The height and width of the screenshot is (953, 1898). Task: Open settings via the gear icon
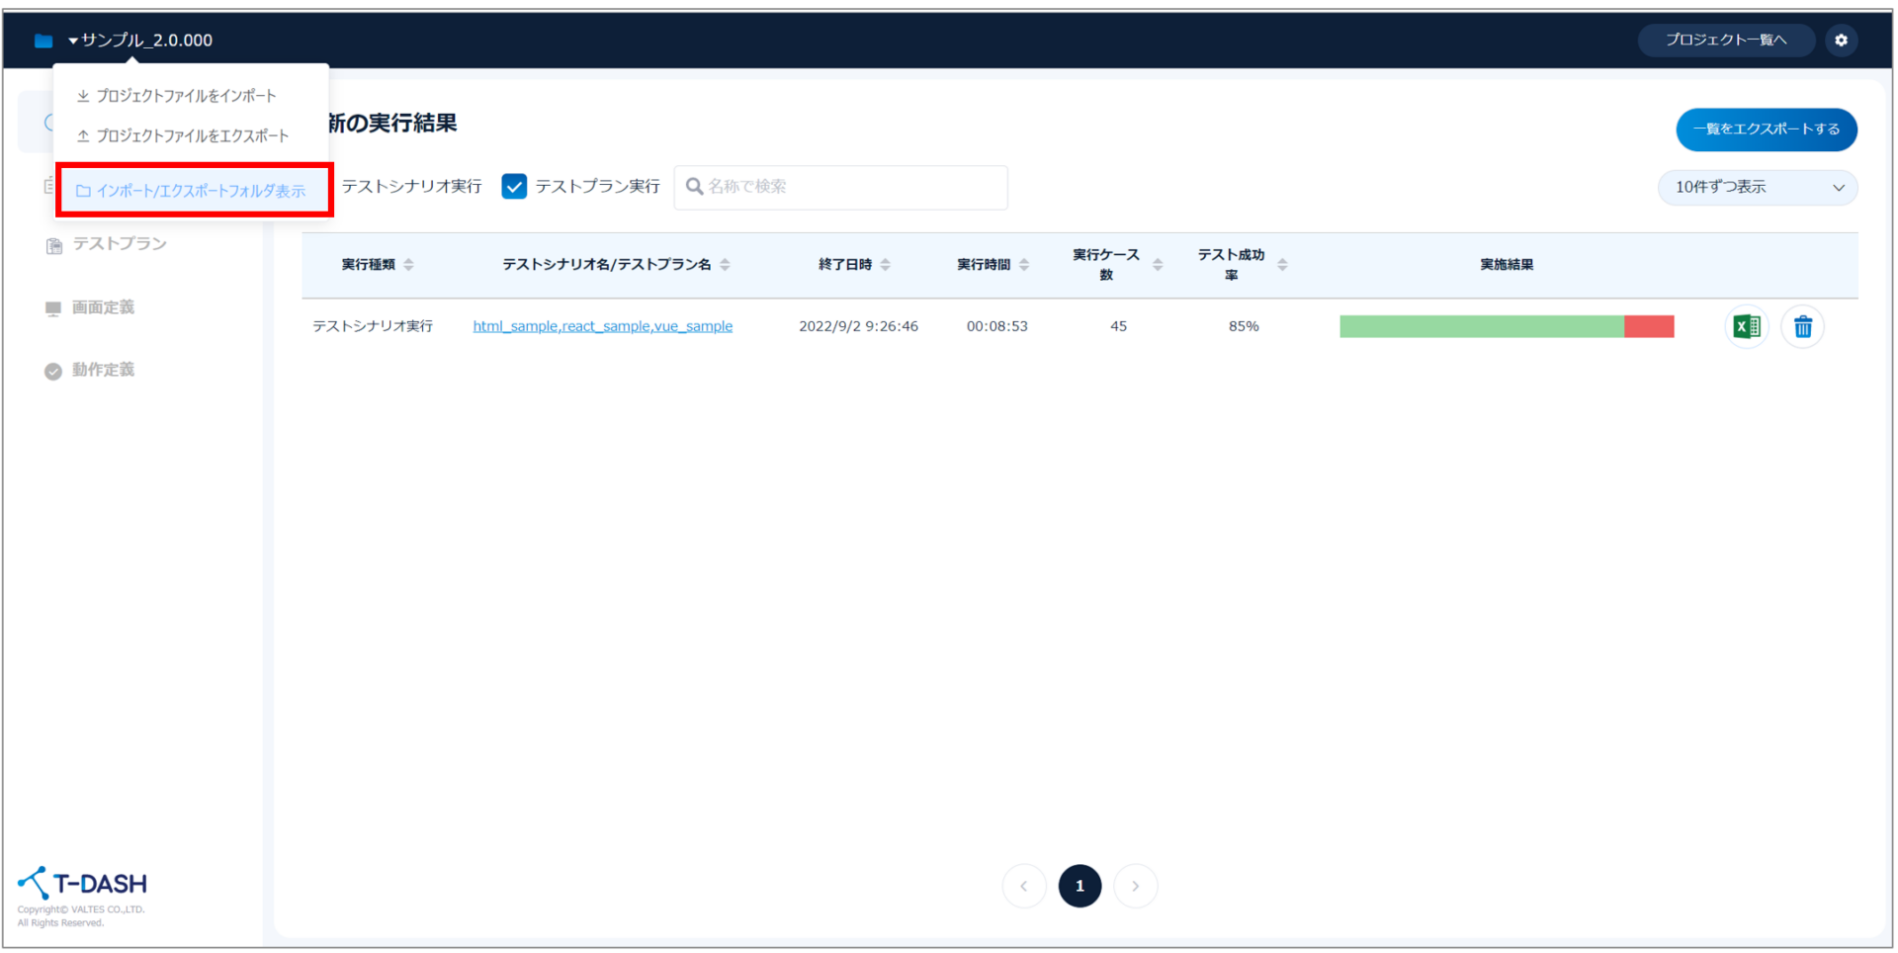(x=1841, y=41)
